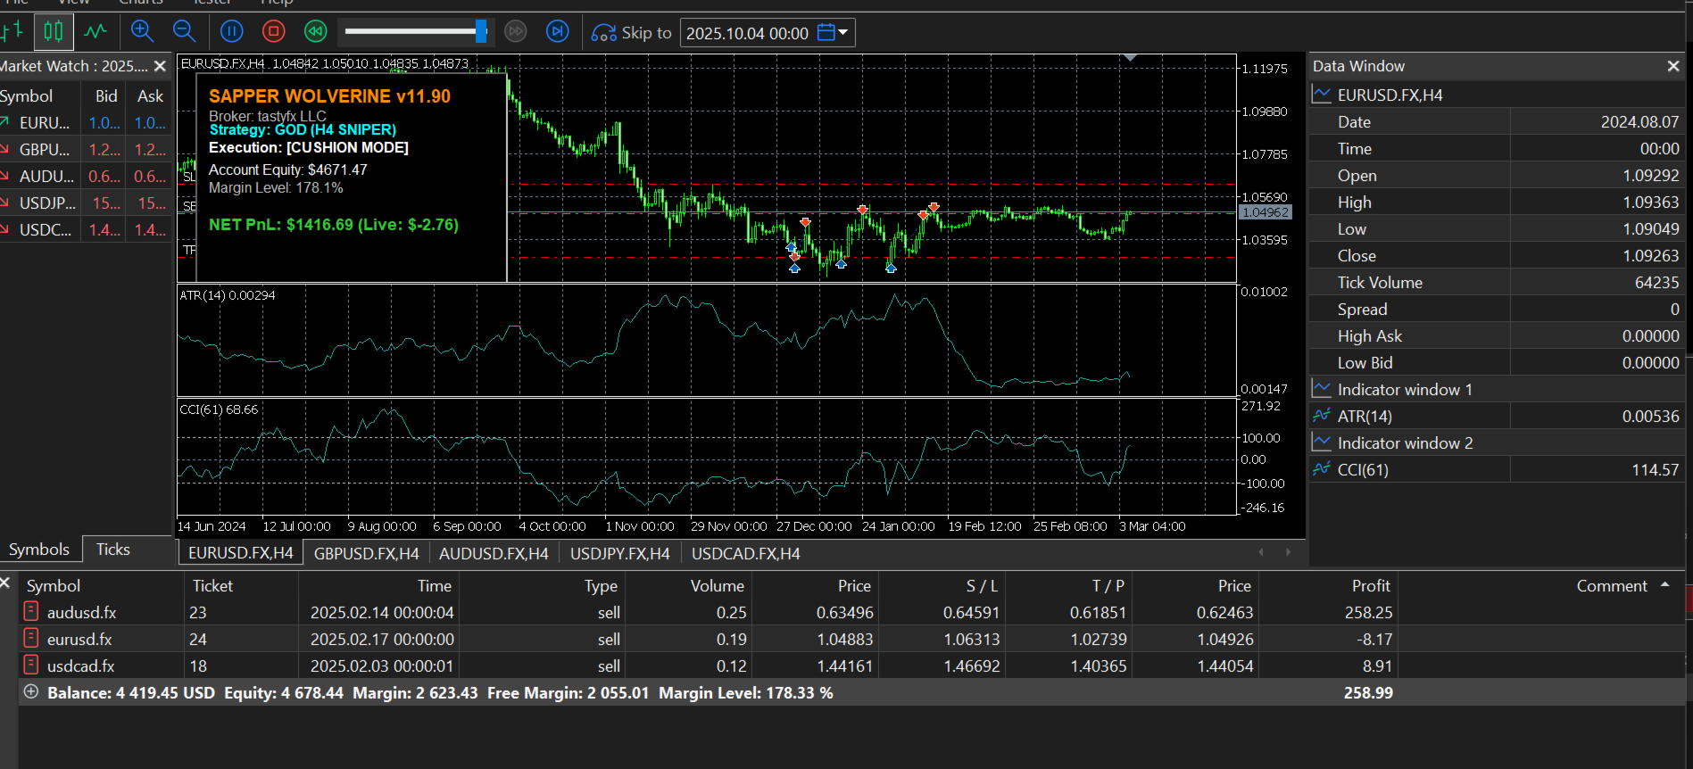Zoom in on the chart

(142, 32)
